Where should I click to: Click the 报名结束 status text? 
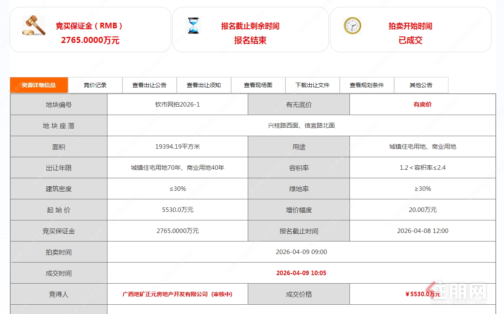(250, 40)
